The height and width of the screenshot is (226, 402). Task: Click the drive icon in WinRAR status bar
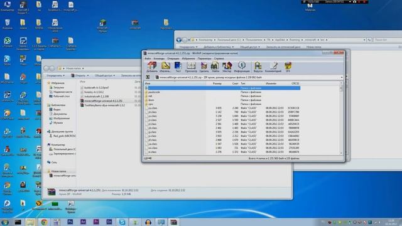click(146, 158)
